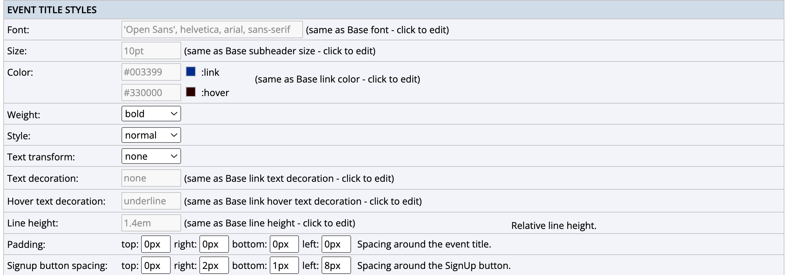788x275 pixels.
Task: Edit the :link color hex field
Action: click(151, 72)
